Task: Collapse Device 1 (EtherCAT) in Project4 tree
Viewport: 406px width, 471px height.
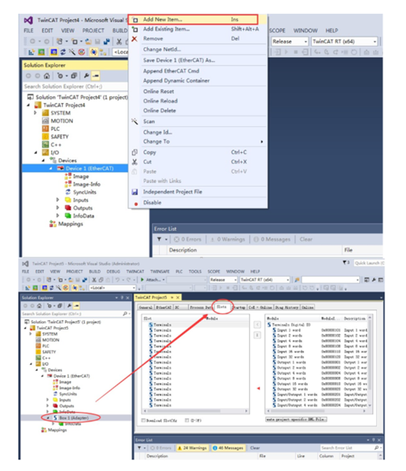Action: coord(51,168)
